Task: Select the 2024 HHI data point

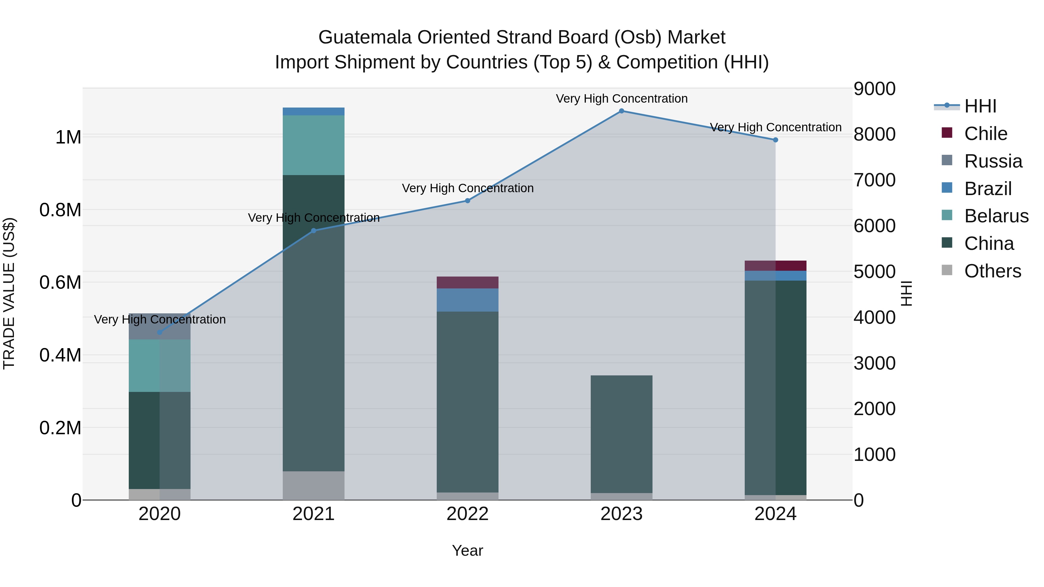Action: tap(776, 140)
